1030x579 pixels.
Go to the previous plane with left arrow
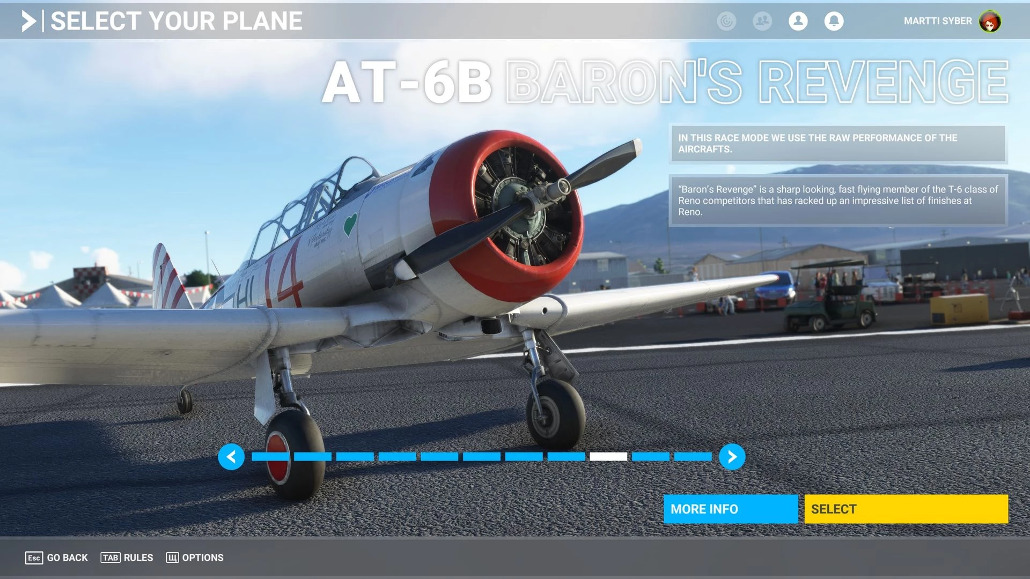231,457
